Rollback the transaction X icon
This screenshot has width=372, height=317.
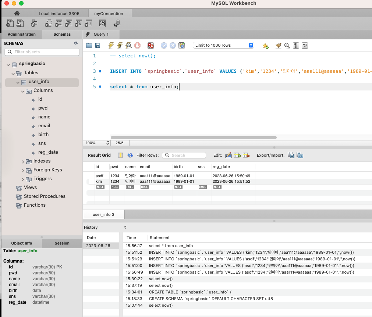173,45
